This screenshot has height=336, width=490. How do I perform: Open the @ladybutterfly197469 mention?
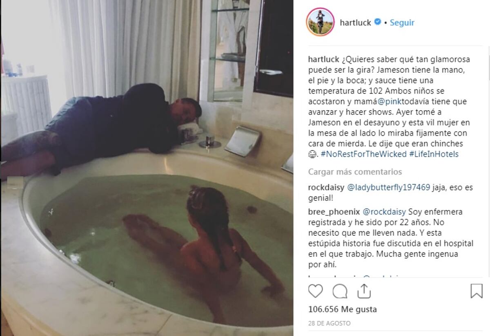[x=388, y=188]
